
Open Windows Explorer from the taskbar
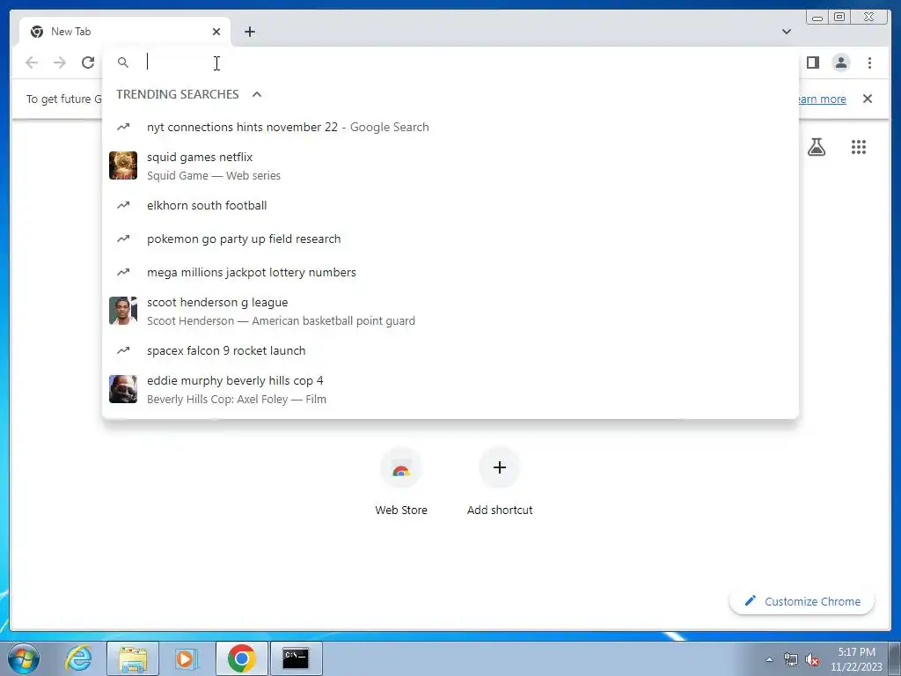pos(133,658)
